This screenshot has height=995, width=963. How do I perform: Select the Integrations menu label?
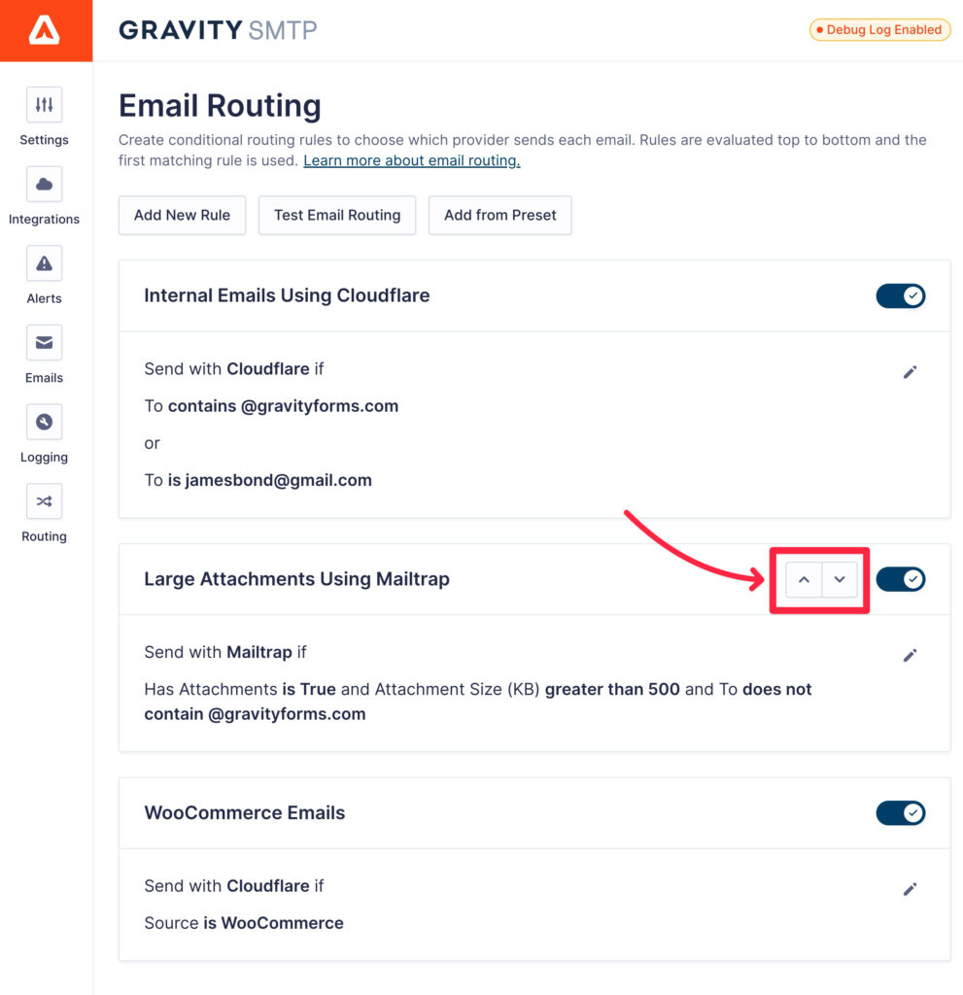tap(44, 219)
